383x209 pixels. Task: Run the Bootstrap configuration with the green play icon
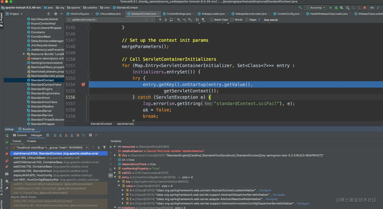(x=331, y=8)
